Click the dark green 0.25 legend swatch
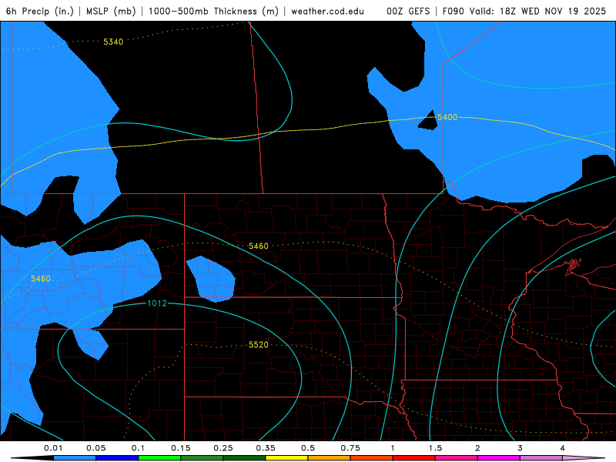 [x=244, y=458]
